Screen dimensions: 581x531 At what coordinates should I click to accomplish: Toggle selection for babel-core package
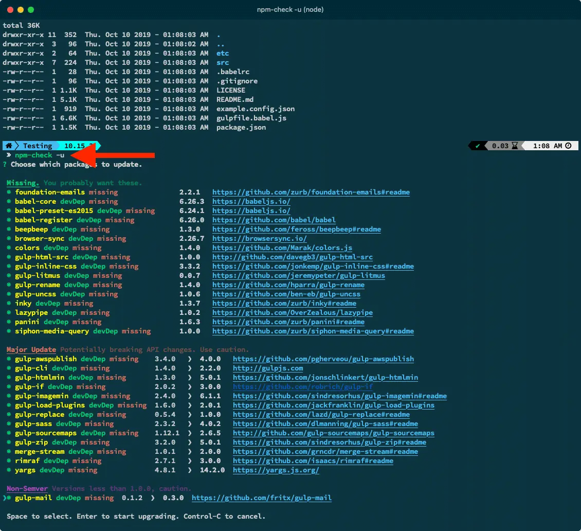tap(9, 201)
